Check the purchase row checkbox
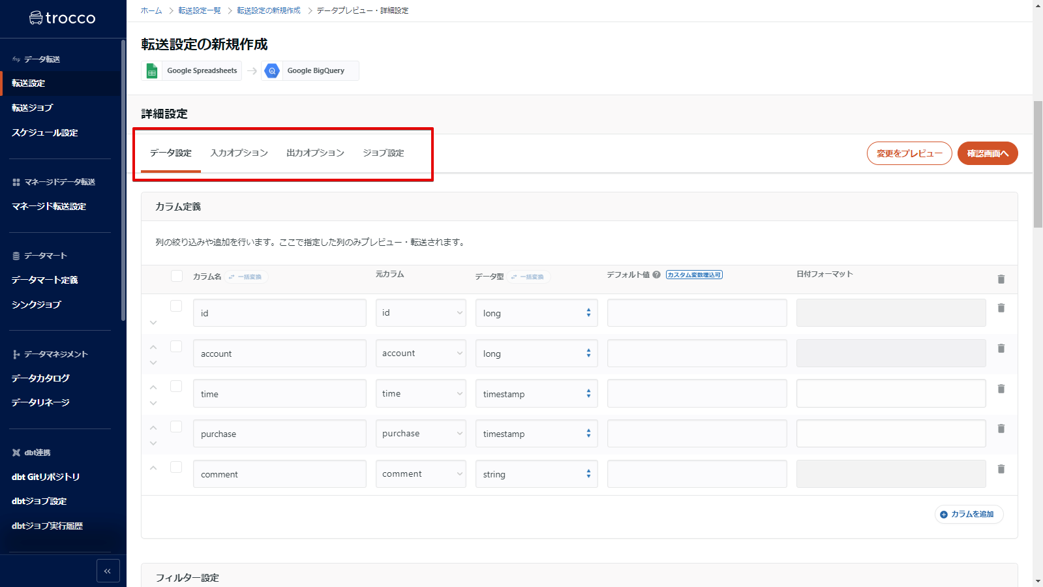 176,427
